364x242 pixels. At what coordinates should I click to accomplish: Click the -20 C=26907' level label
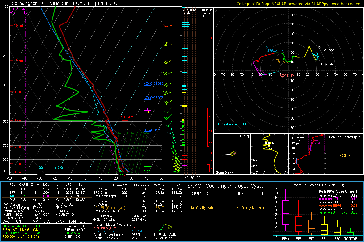154,98
